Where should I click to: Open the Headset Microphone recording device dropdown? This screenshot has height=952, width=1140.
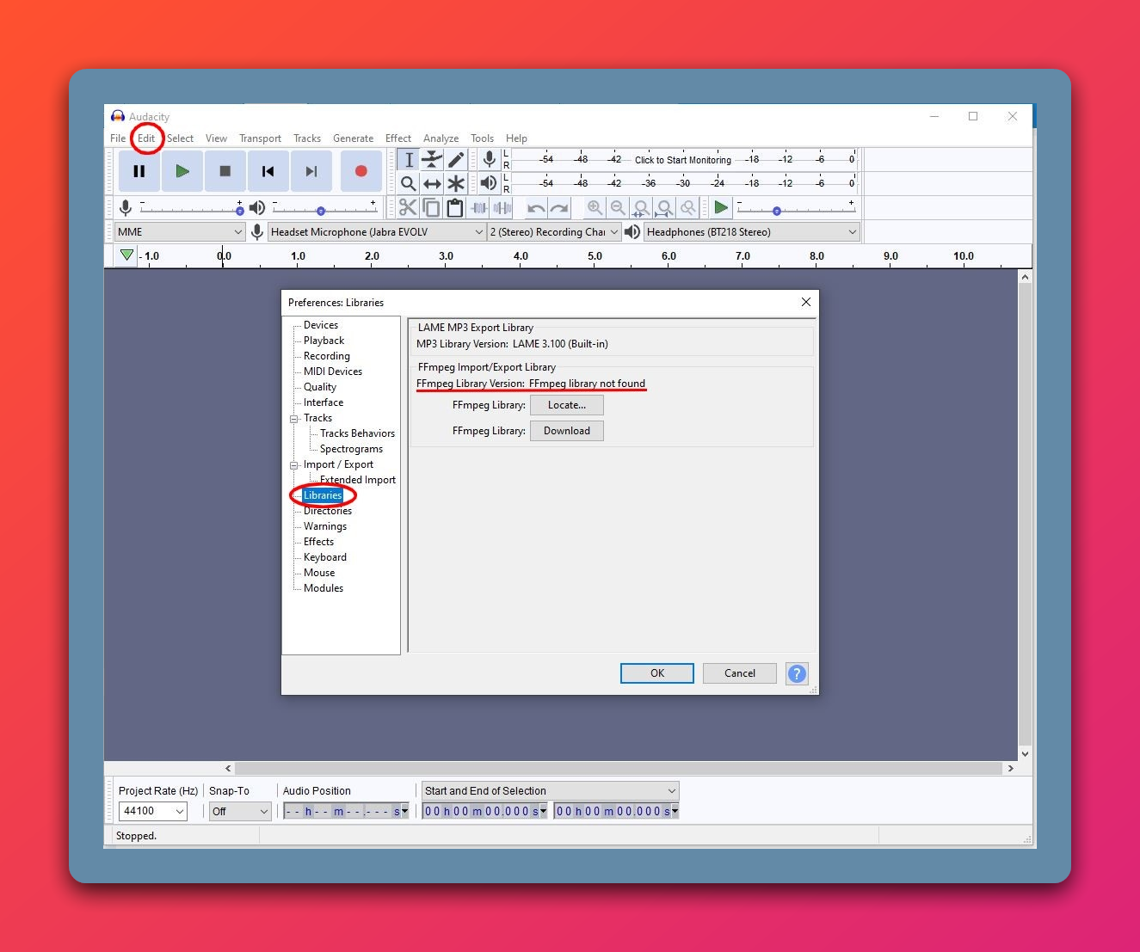377,232
